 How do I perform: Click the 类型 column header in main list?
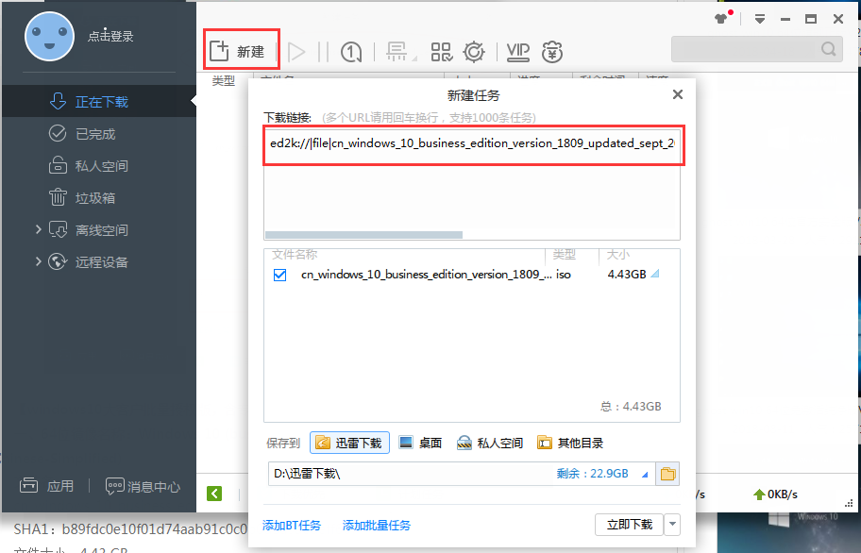click(224, 80)
